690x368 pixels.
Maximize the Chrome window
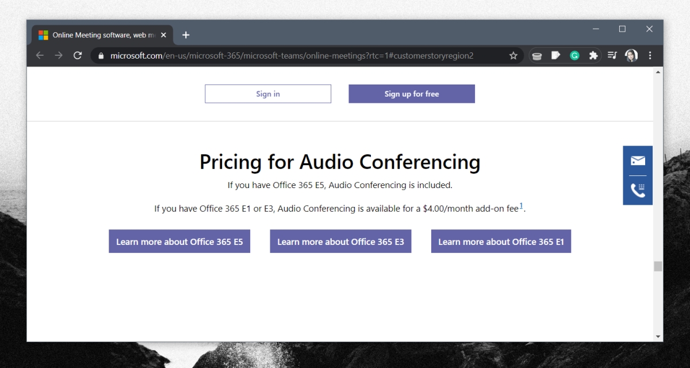pyautogui.click(x=622, y=29)
